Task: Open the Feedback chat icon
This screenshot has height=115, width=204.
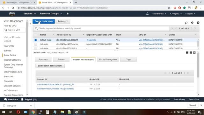Action: (x=5, y=99)
